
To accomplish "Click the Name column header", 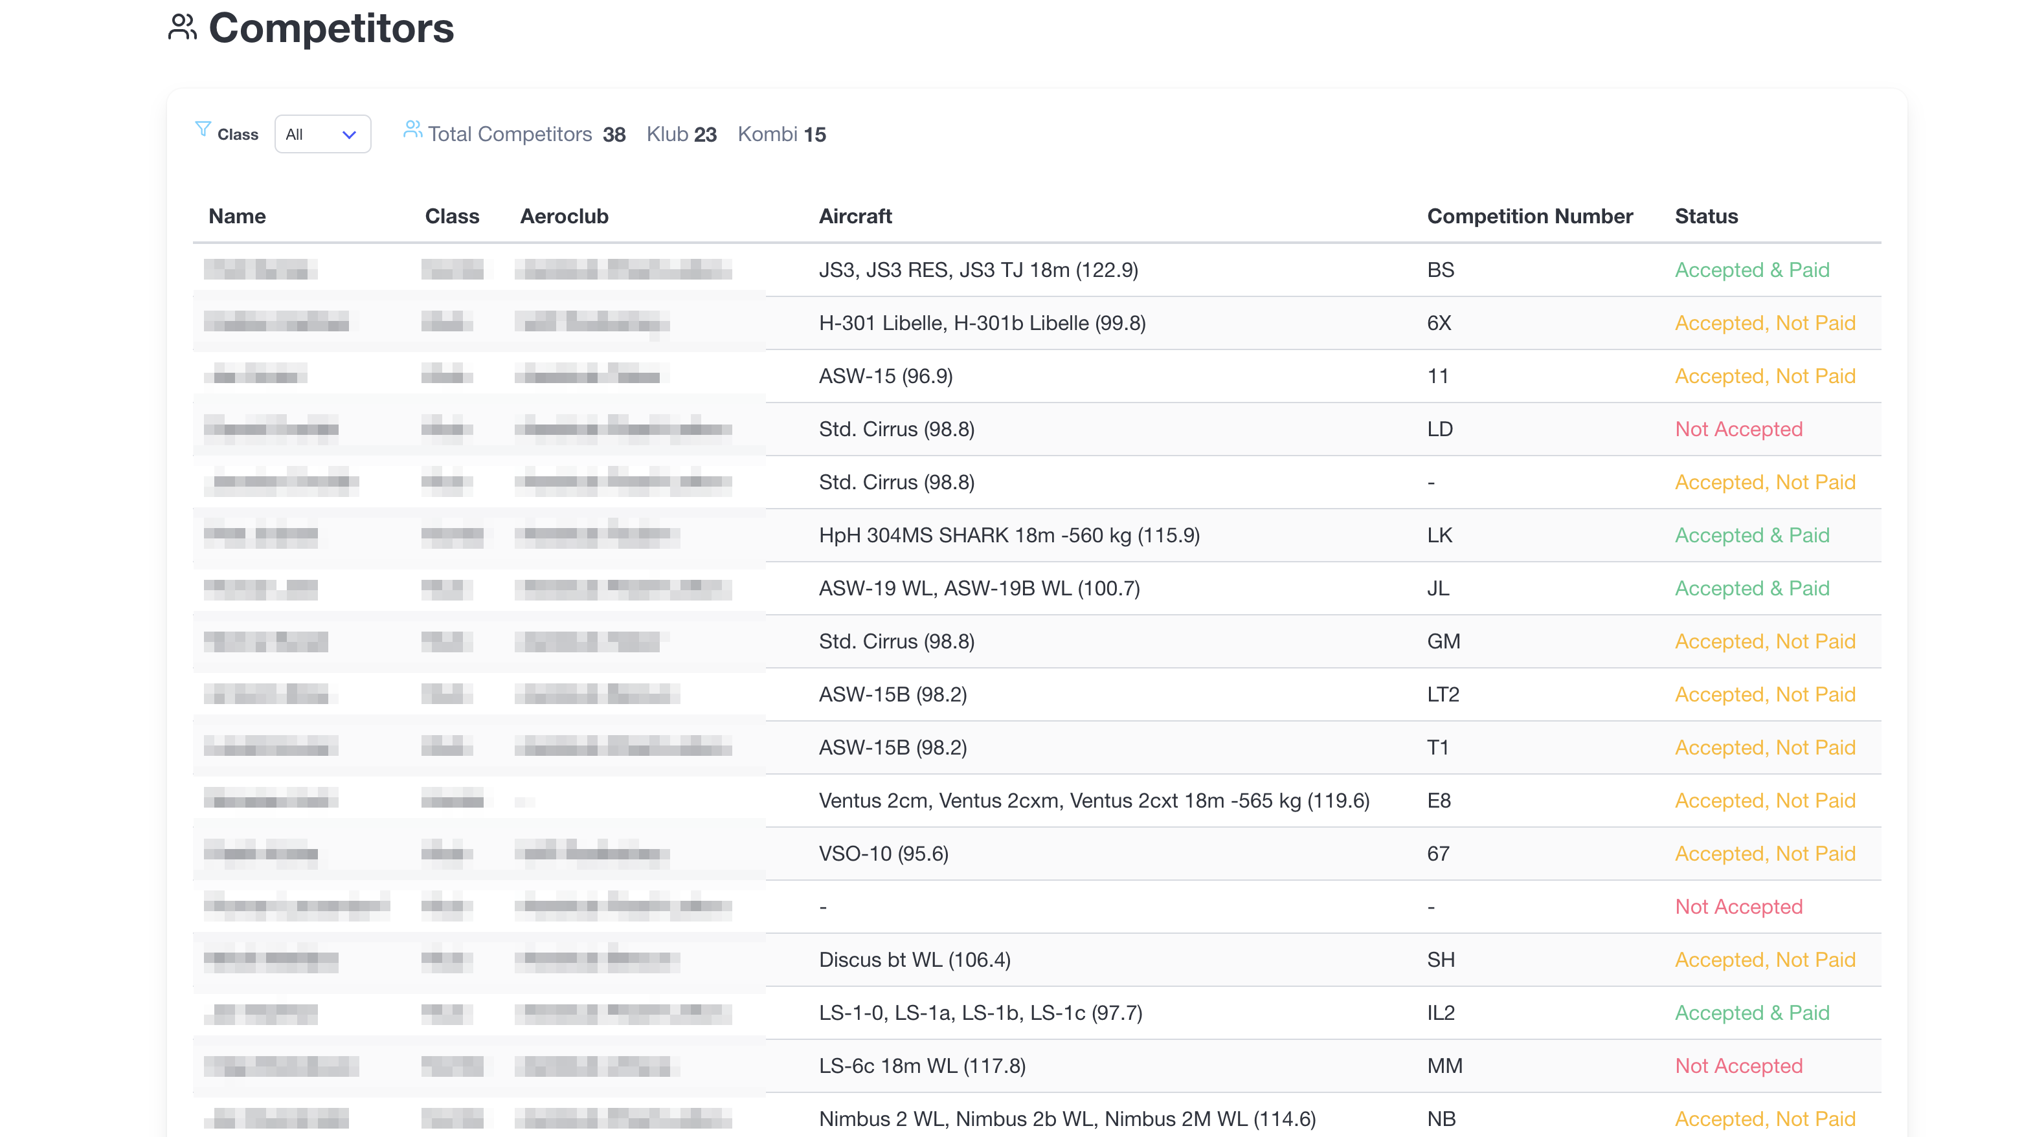I will point(237,215).
